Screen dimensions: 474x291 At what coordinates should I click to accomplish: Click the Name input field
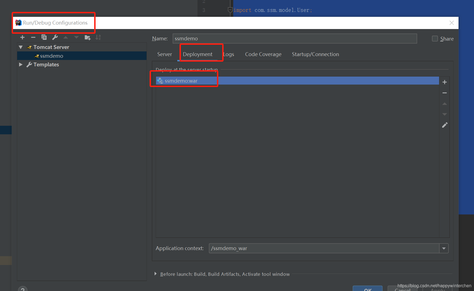pyautogui.click(x=294, y=38)
